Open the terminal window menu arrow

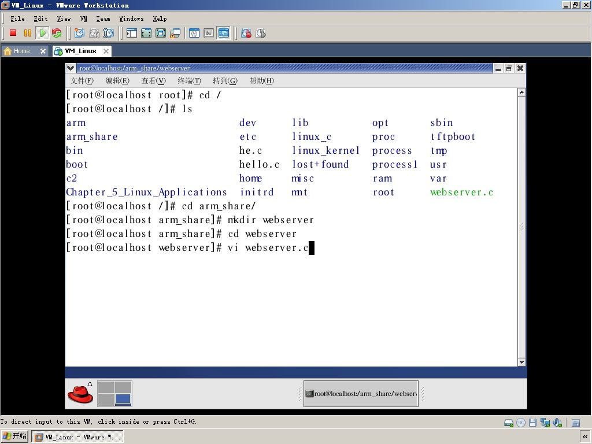70,68
